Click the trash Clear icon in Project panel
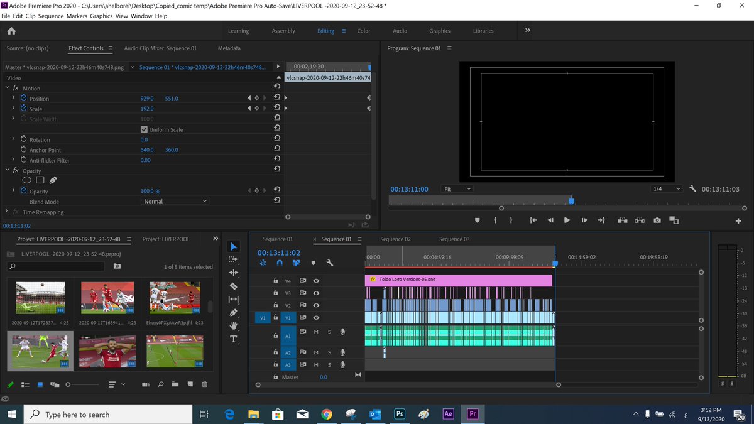 205,384
